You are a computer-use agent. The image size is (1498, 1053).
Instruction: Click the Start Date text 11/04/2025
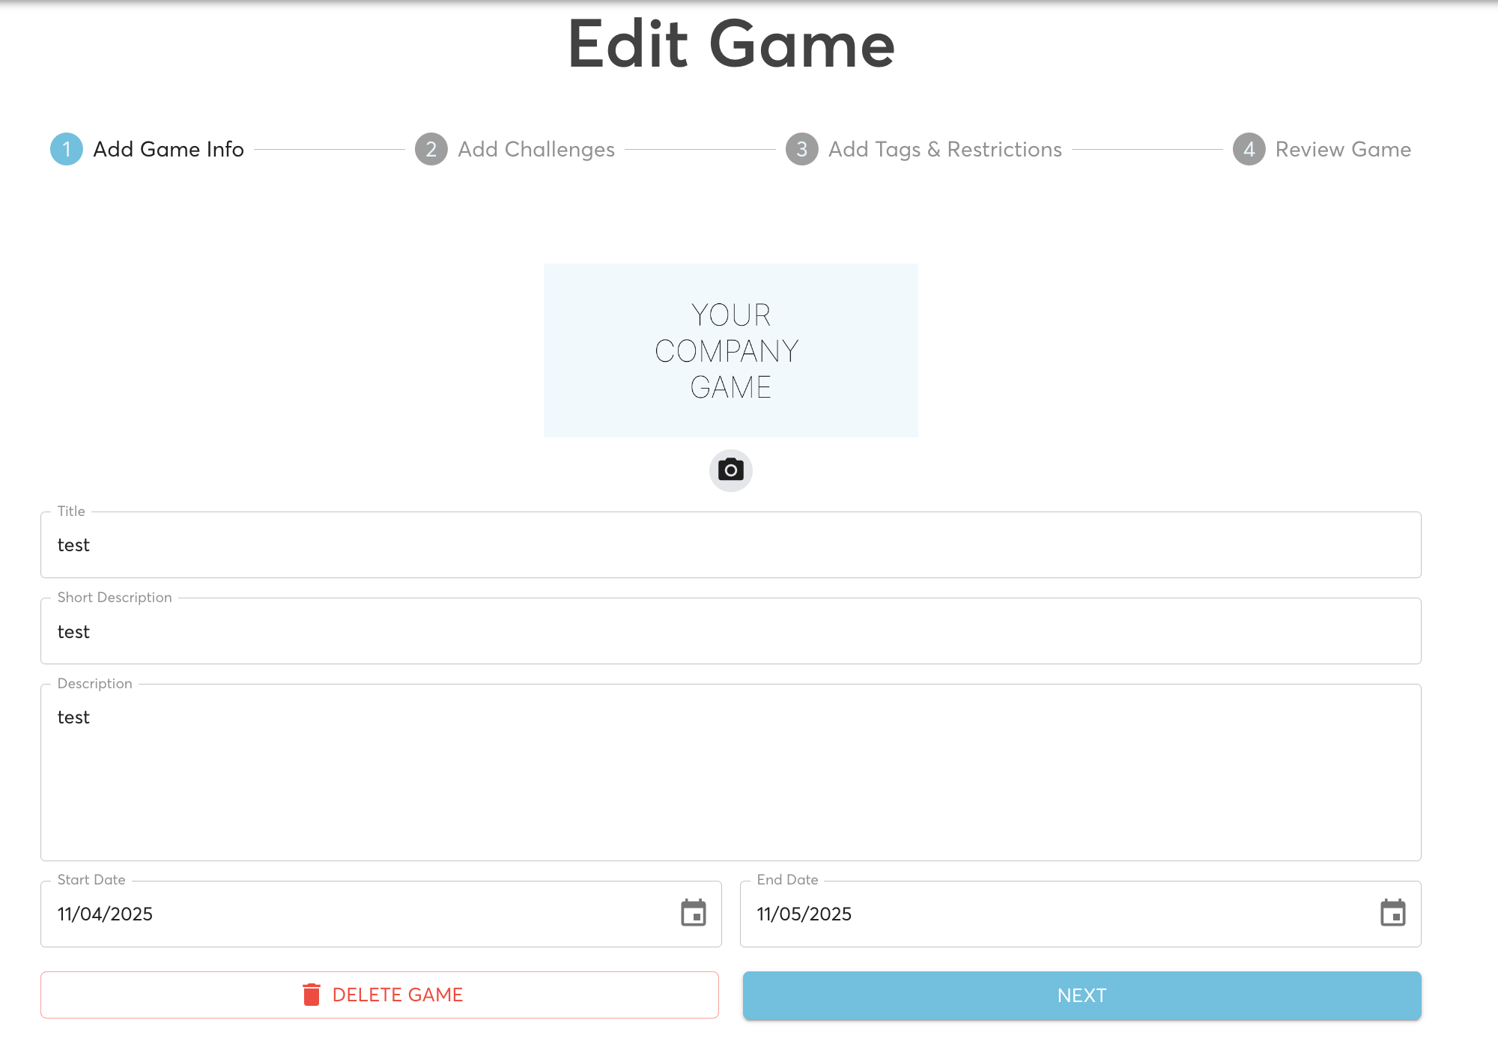106,914
